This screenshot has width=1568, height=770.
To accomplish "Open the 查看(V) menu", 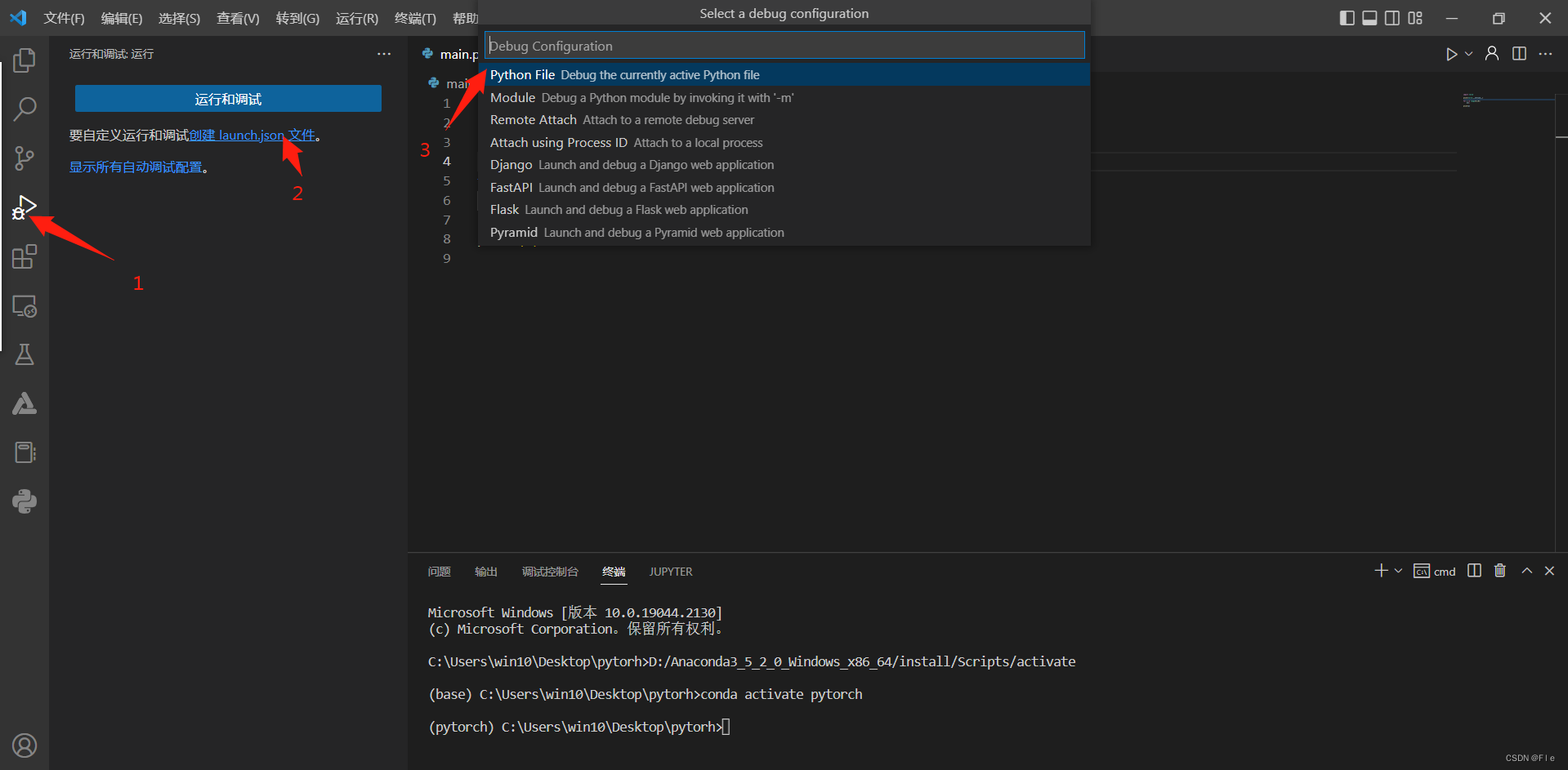I will [x=238, y=18].
